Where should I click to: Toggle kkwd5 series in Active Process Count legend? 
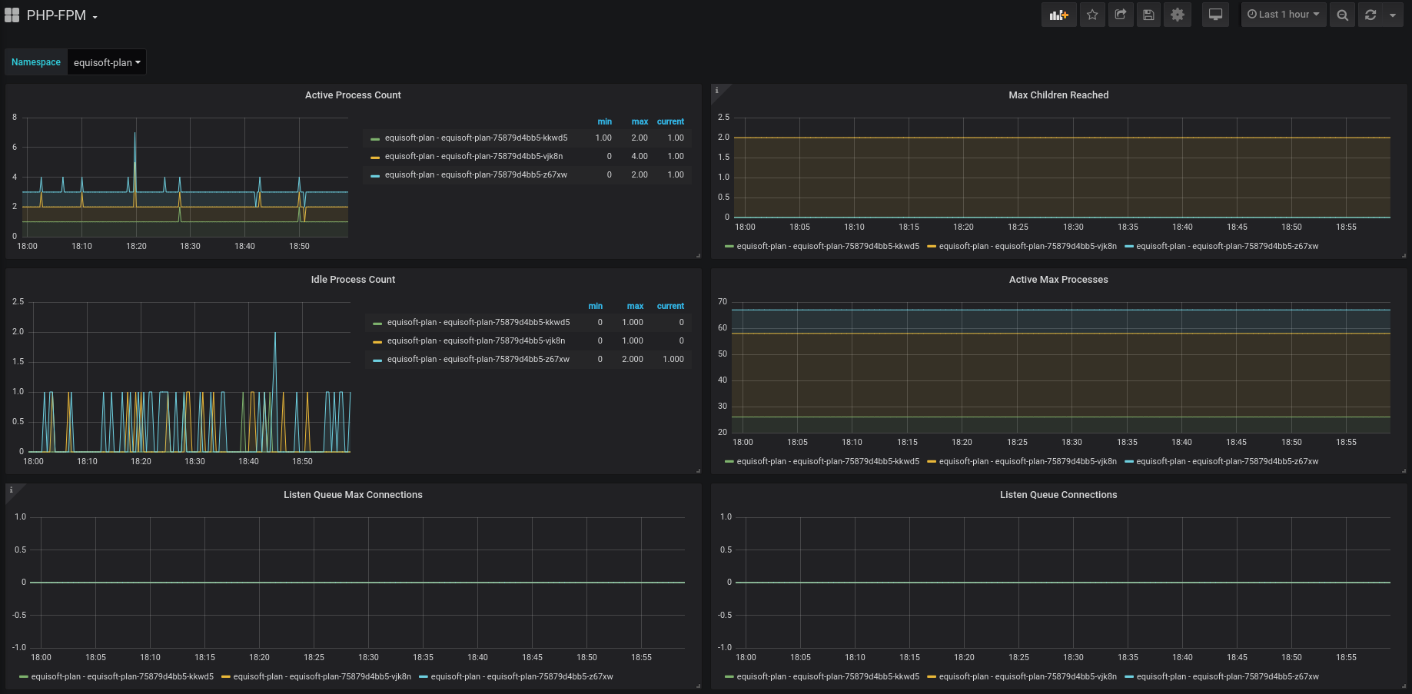click(476, 138)
